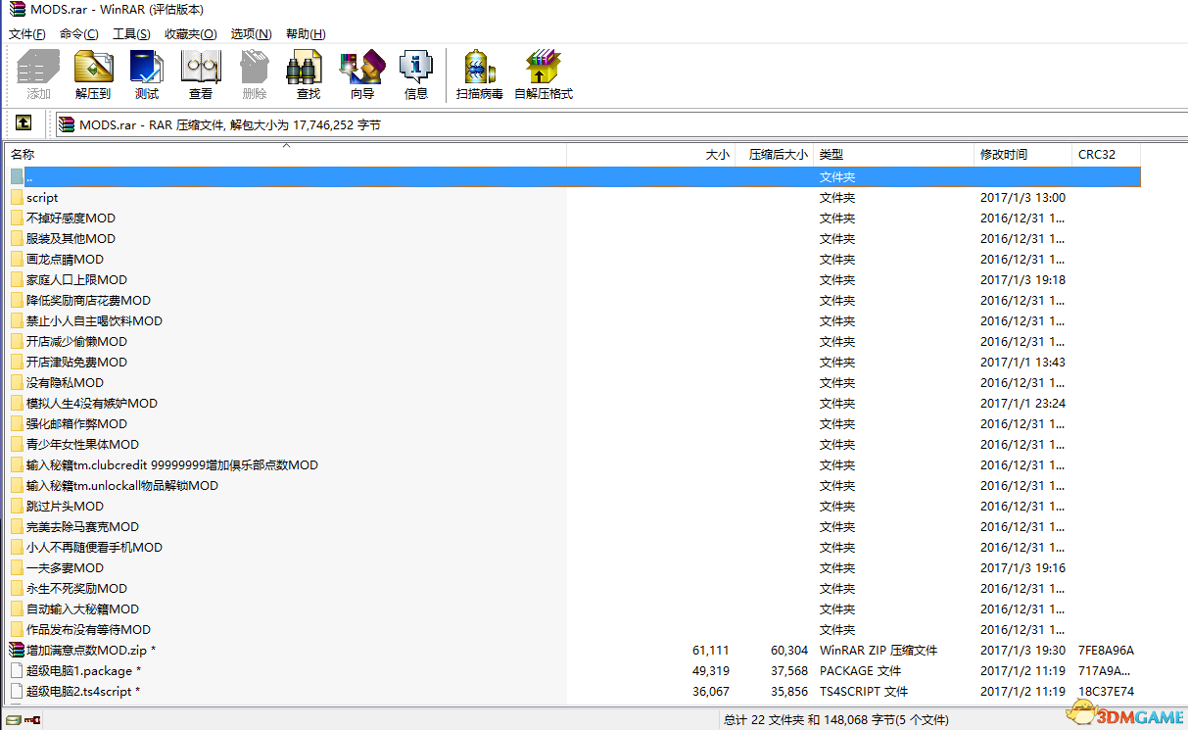Screen dimensions: 1188x730
Task: Select the 降低奖励商店花费MOD folder
Action: [88, 300]
